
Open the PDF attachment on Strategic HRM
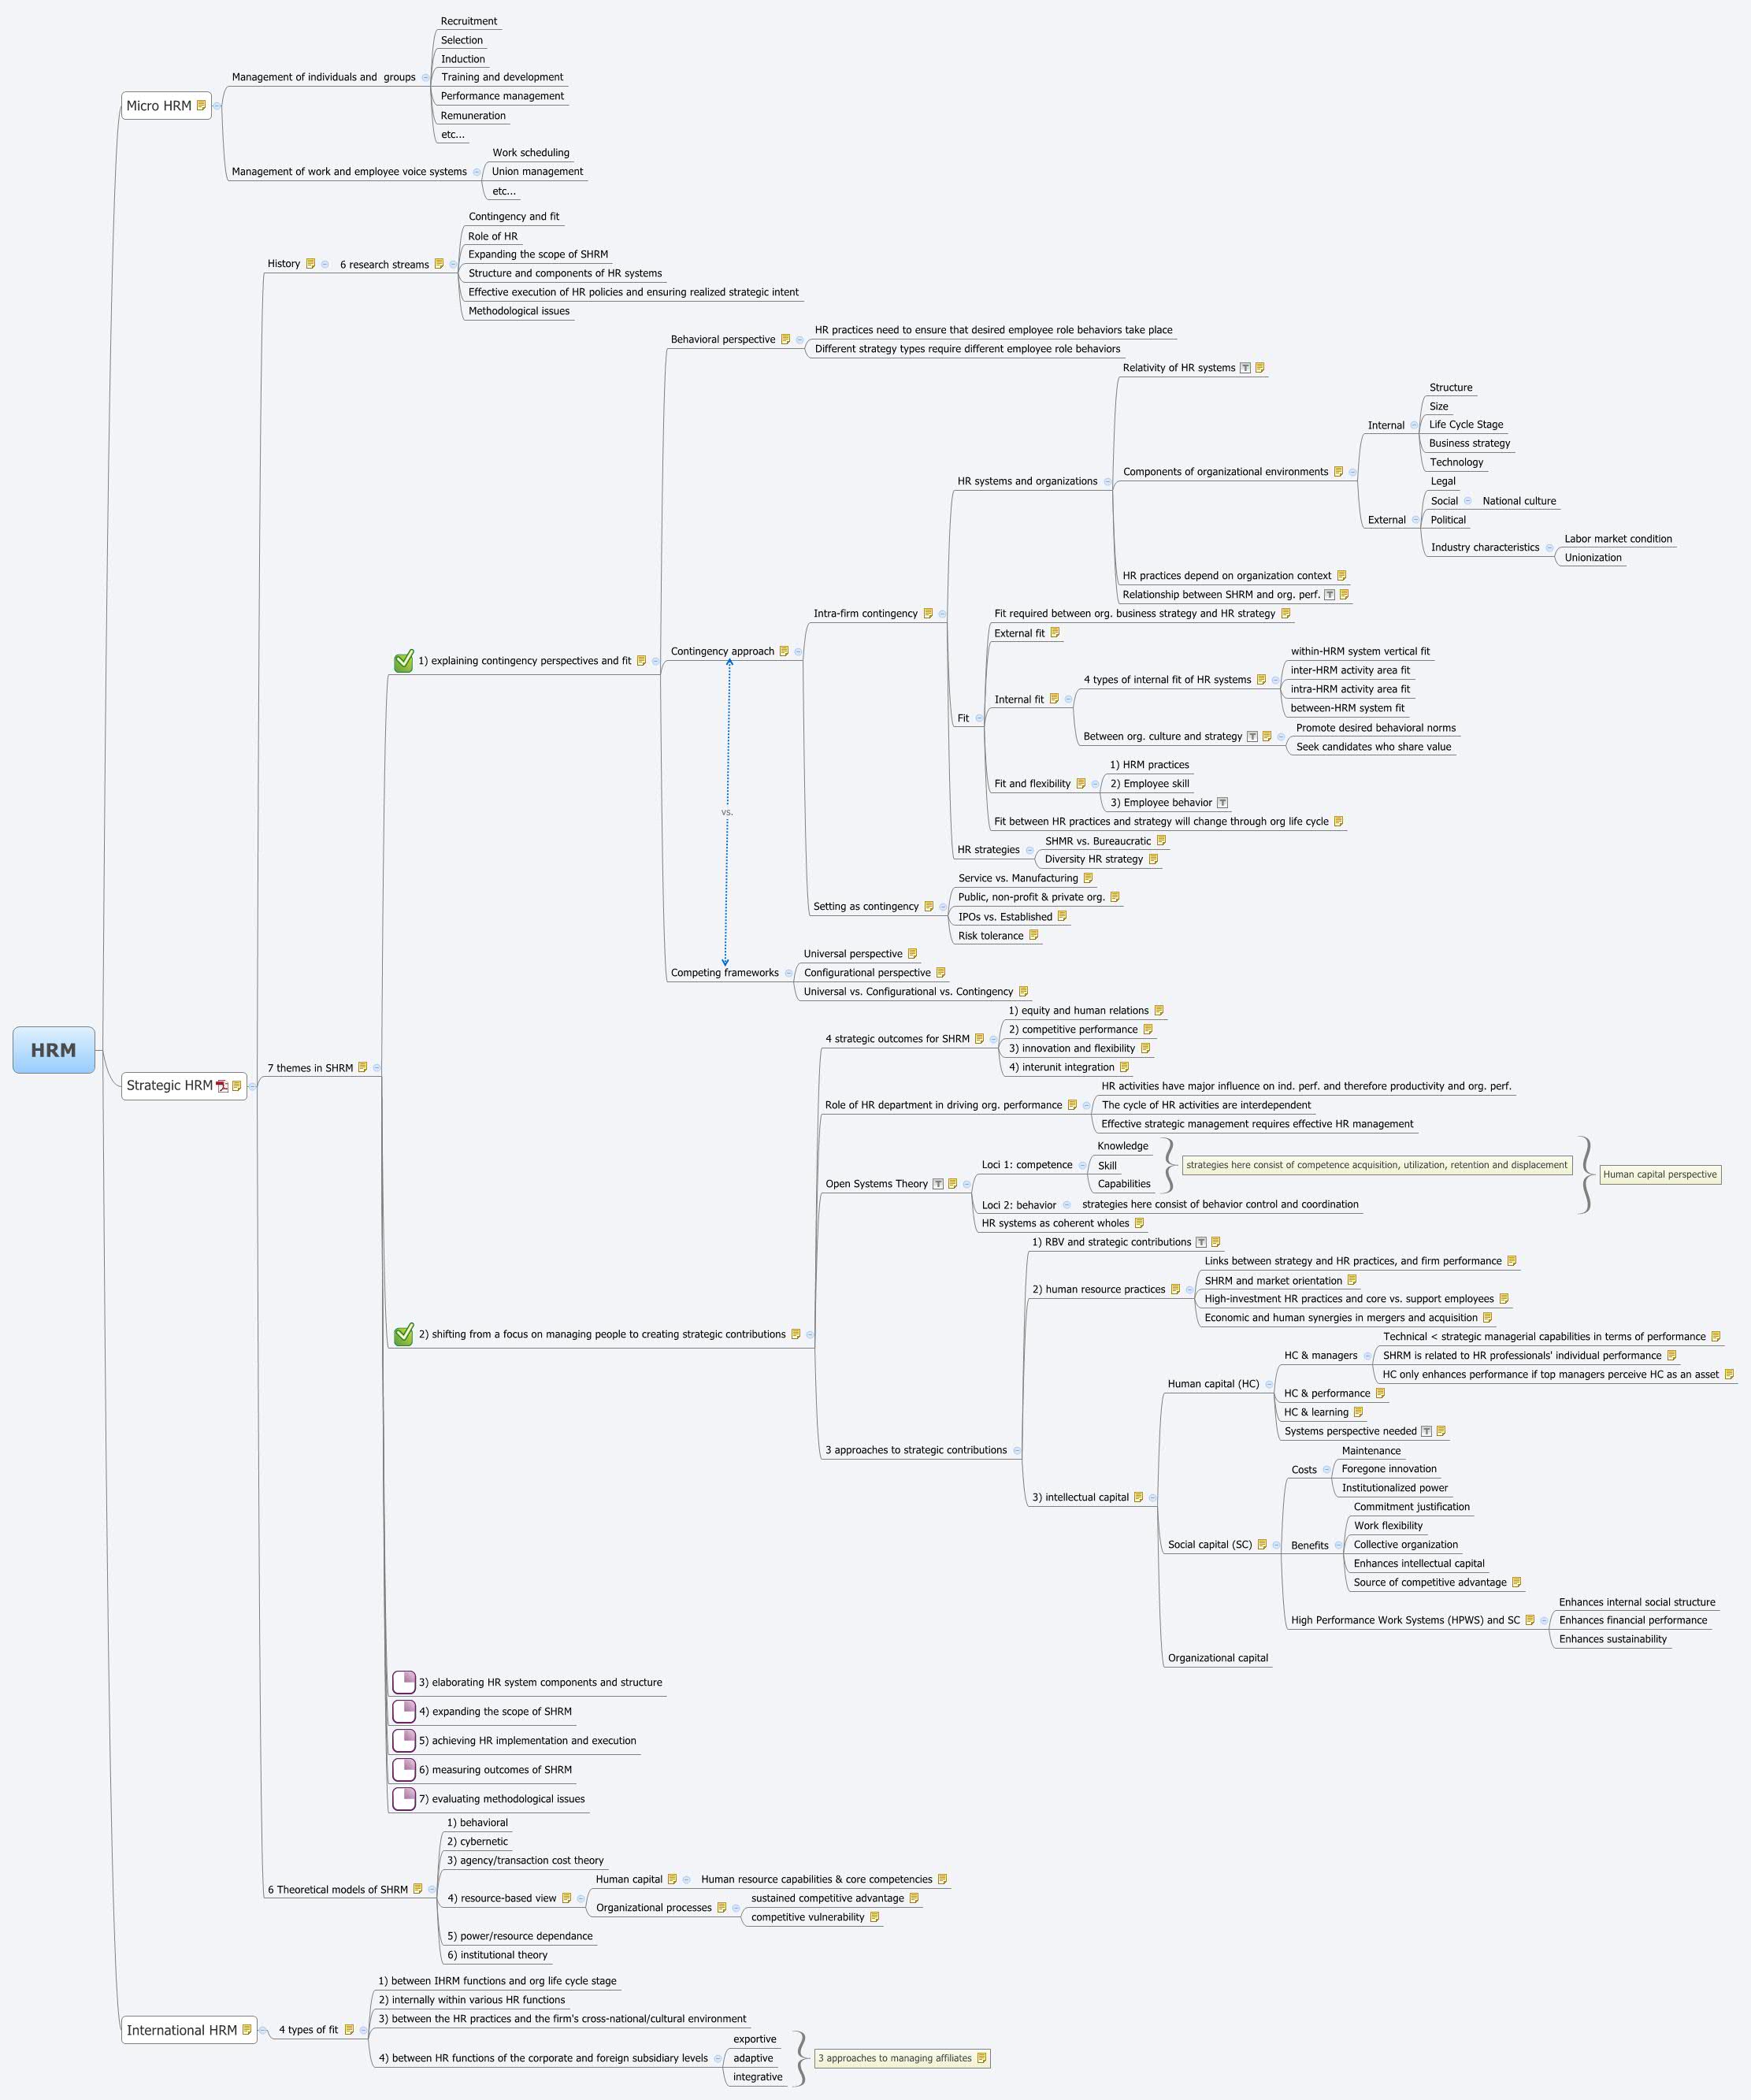[x=222, y=1088]
